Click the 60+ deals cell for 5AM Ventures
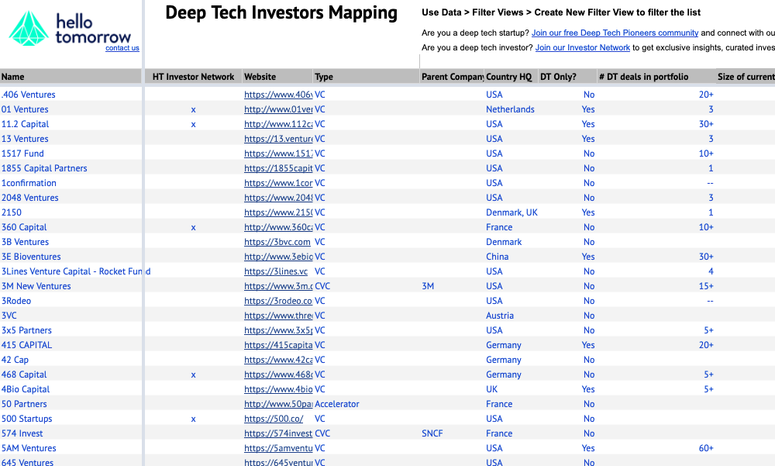This screenshot has width=775, height=466. [706, 448]
